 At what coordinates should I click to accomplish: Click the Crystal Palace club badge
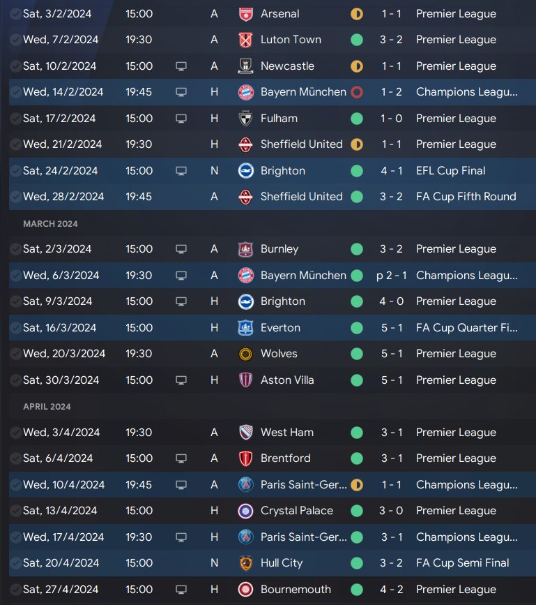245,511
